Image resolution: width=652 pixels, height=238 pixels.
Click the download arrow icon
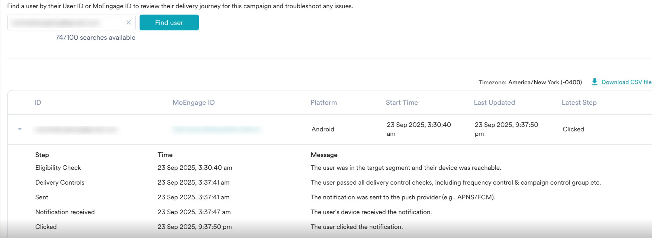(x=594, y=82)
